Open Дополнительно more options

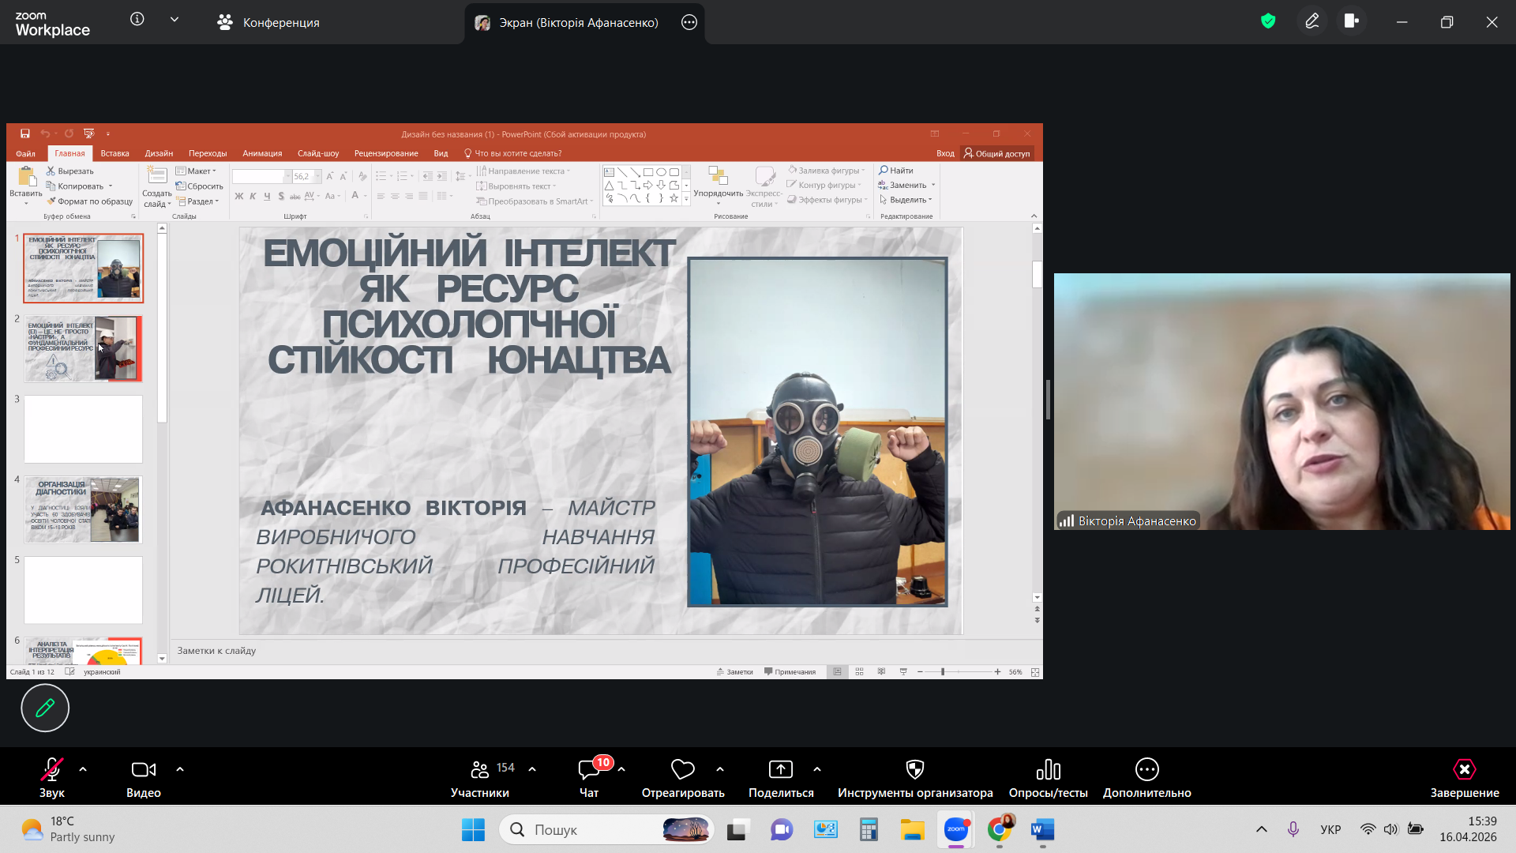(1147, 778)
